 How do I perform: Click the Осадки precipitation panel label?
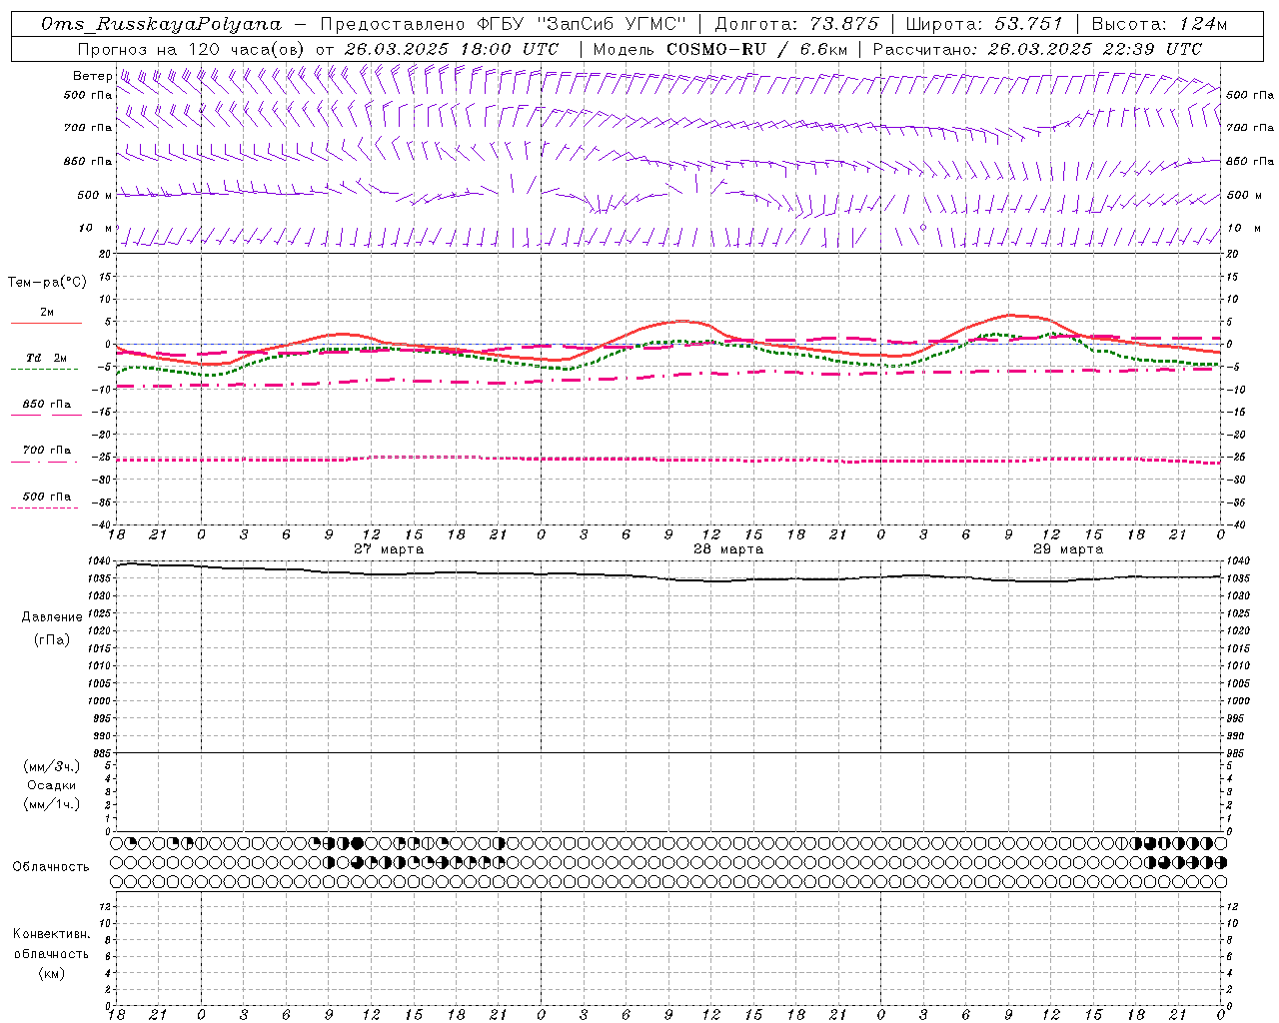point(52,785)
